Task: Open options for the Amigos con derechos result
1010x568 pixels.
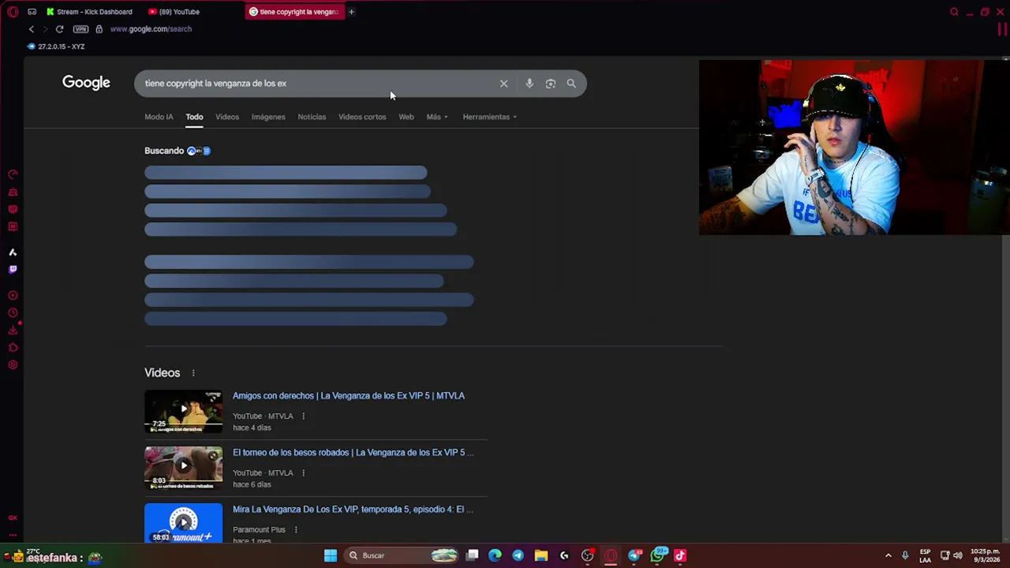Action: [303, 417]
